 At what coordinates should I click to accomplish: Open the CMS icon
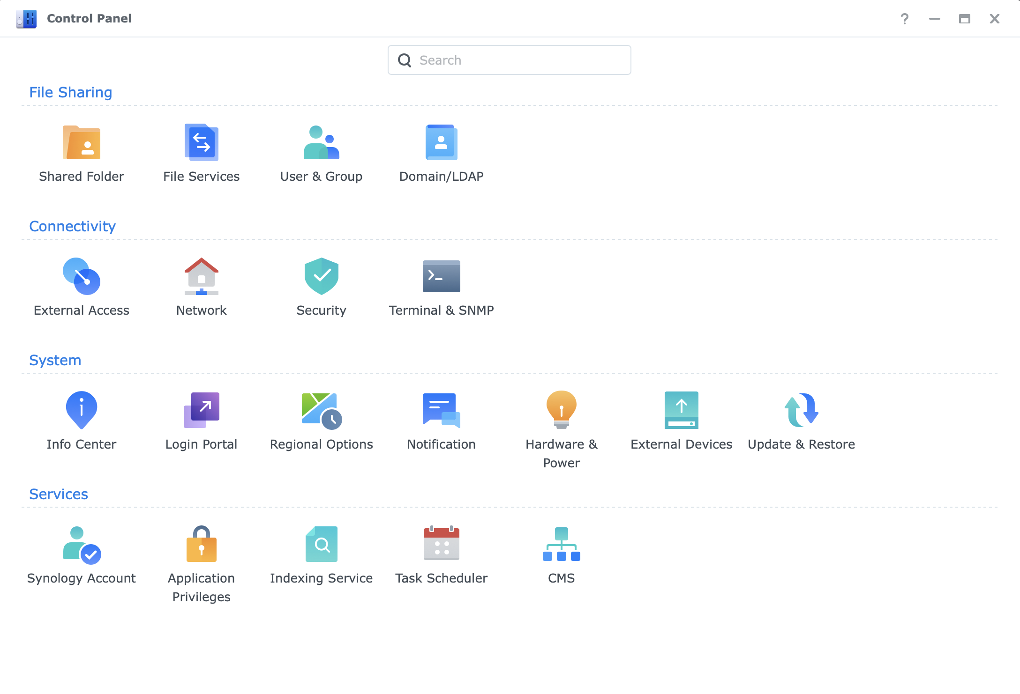point(562,544)
